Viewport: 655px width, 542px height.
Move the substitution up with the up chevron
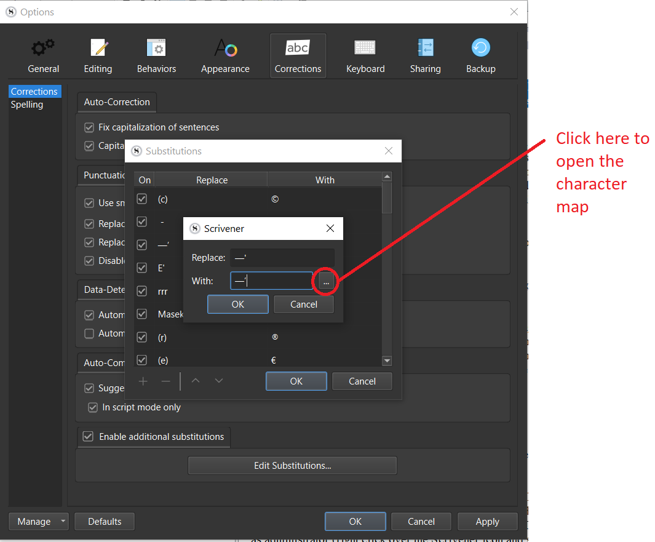pos(196,381)
